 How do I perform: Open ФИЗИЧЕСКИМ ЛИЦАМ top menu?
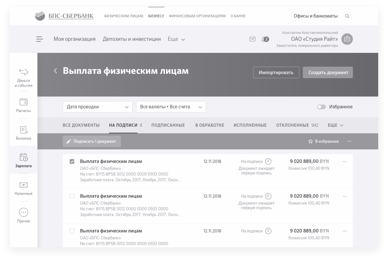point(124,16)
